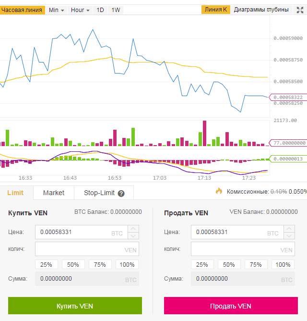Screen dimensions: 307x321
Task: Click the fullscreen expand chart icon
Action: pos(299,10)
